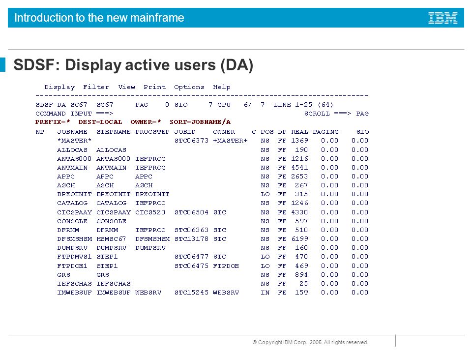
Task: Select the FTPDOE1 jobname
Action: (x=72, y=266)
